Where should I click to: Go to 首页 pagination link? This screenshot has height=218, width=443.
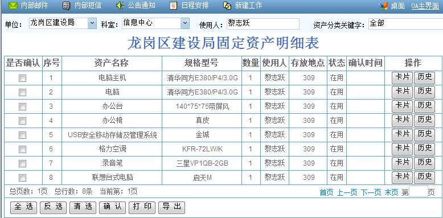coord(326,192)
